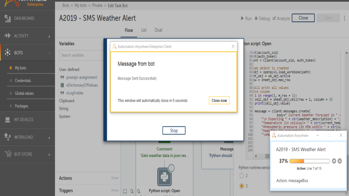Click the code editor vertical scrollbar up arrow
Image resolution: width=349 pixels, height=196 pixels.
[347, 53]
